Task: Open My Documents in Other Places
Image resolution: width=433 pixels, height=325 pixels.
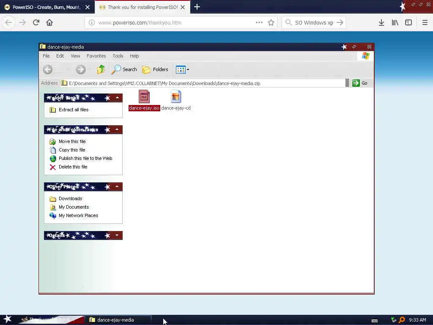Action: 69,207
